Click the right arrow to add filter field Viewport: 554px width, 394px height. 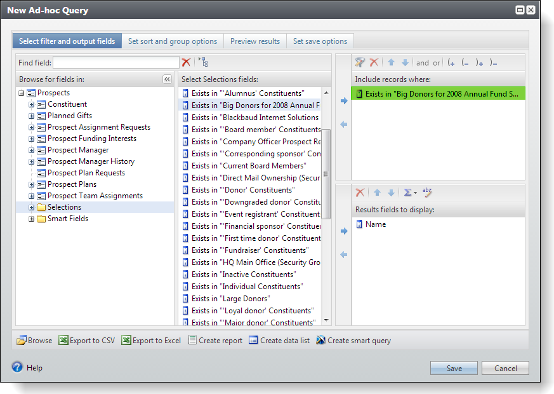tap(344, 100)
